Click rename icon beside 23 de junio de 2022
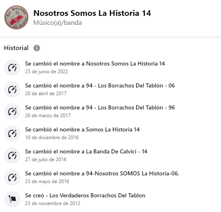The image size is (221, 212). point(12,68)
